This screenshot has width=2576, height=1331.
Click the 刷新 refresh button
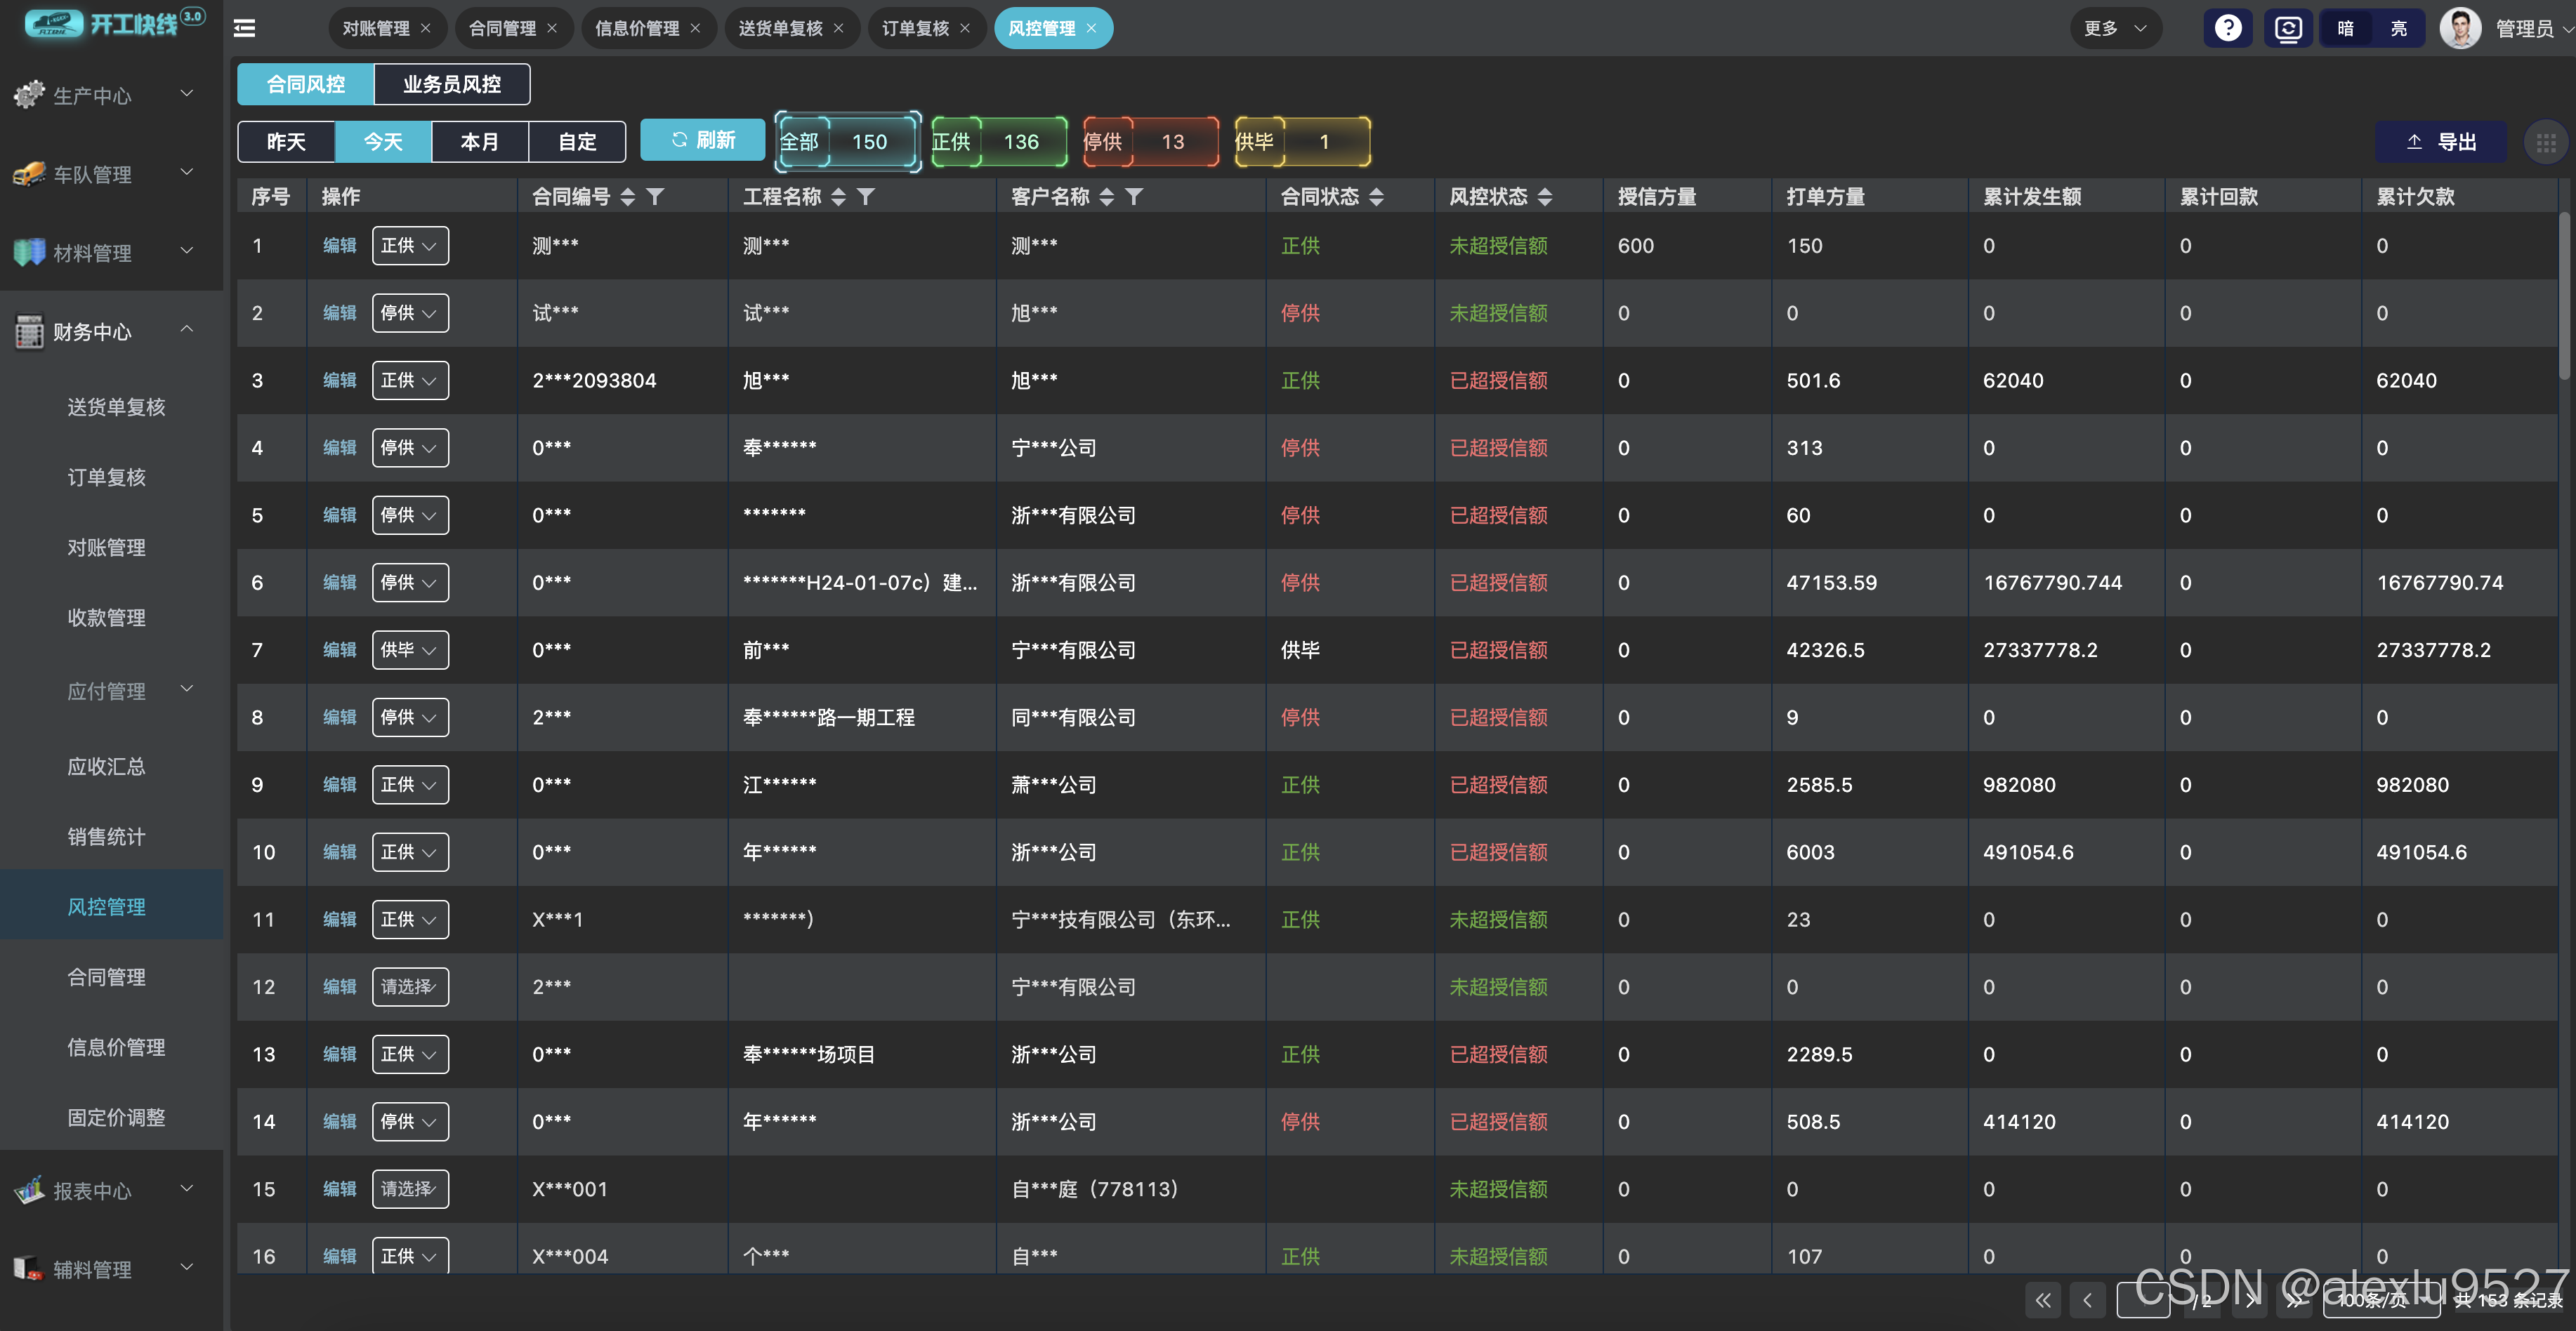702,140
